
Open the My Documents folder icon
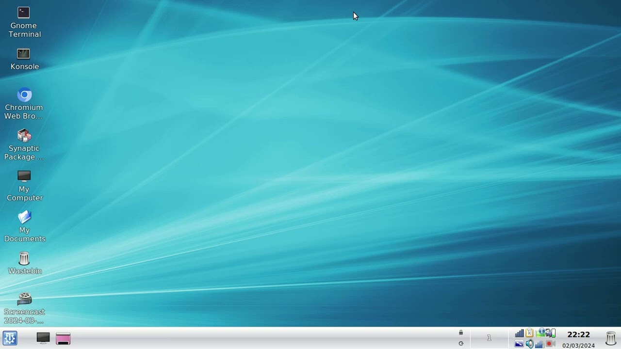click(24, 217)
